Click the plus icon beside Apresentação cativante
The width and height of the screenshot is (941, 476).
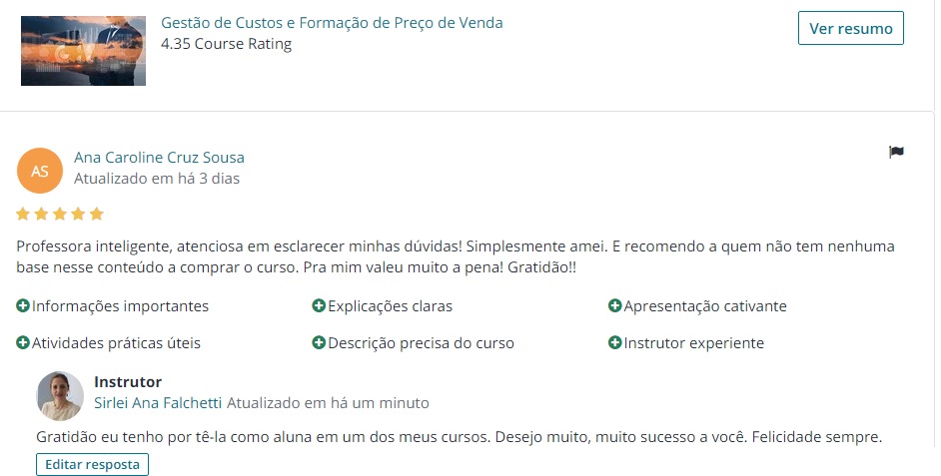[614, 305]
